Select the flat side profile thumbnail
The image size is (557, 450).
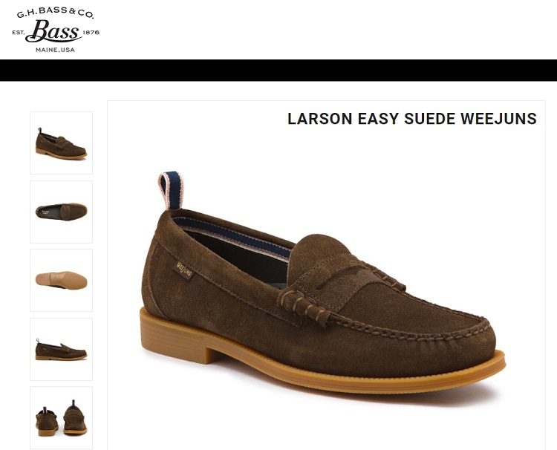[x=61, y=349]
